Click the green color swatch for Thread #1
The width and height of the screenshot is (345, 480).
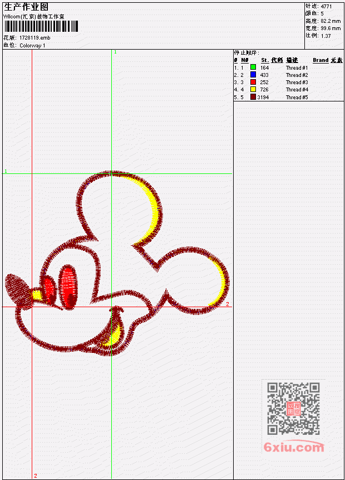(x=253, y=67)
